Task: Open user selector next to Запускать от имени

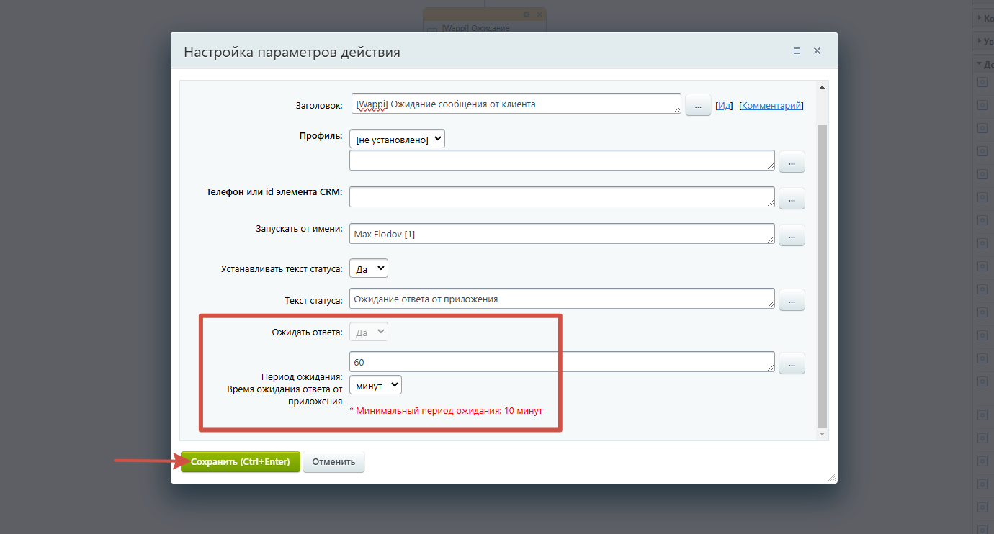Action: (x=792, y=235)
